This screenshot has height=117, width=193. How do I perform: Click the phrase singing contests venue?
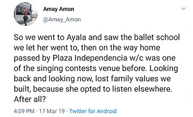(x=78, y=69)
